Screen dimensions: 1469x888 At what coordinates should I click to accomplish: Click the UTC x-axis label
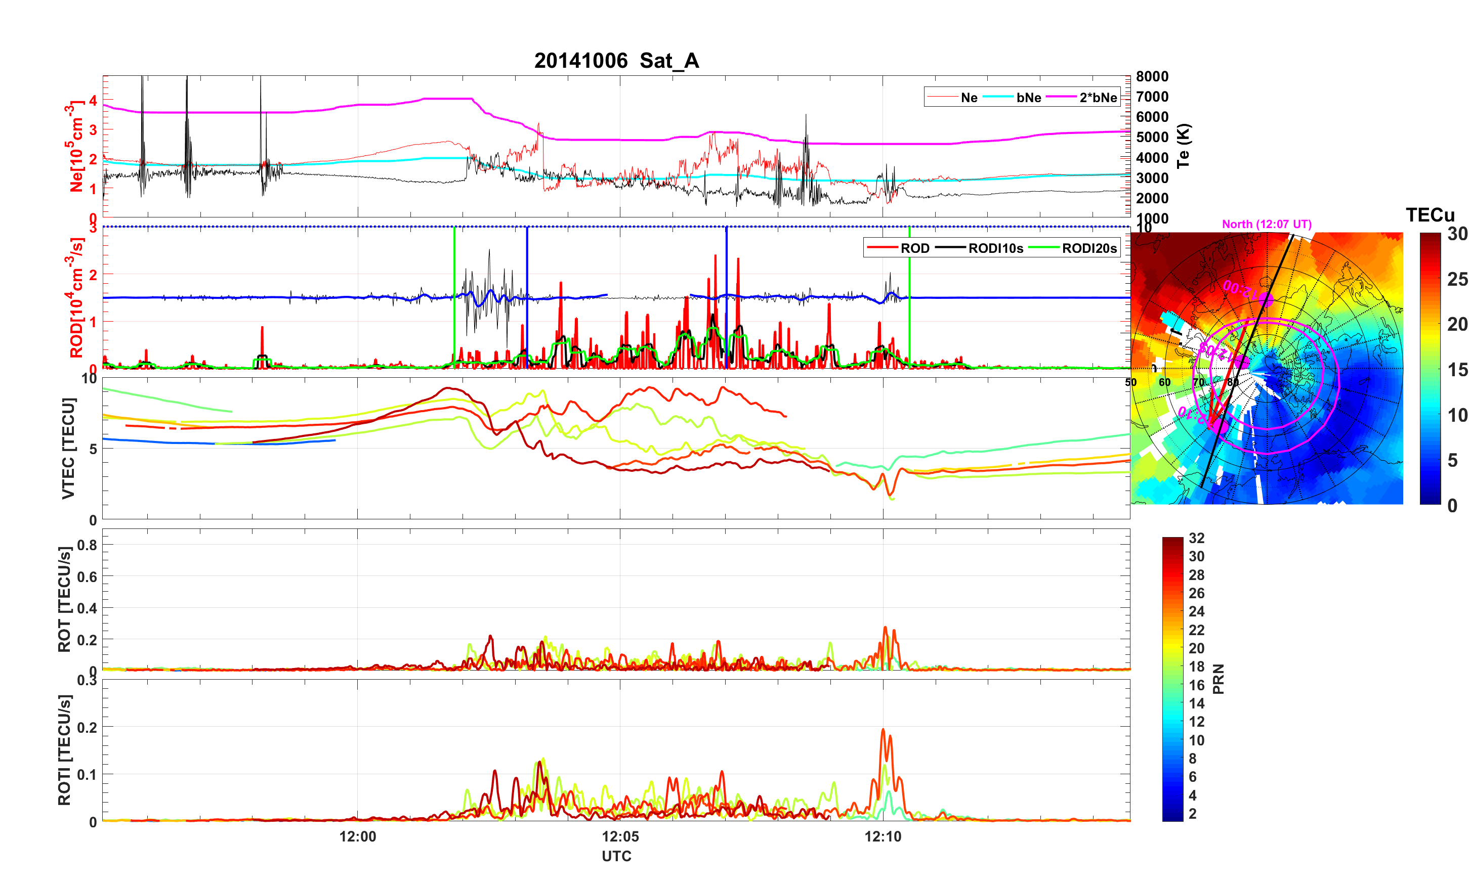click(616, 857)
